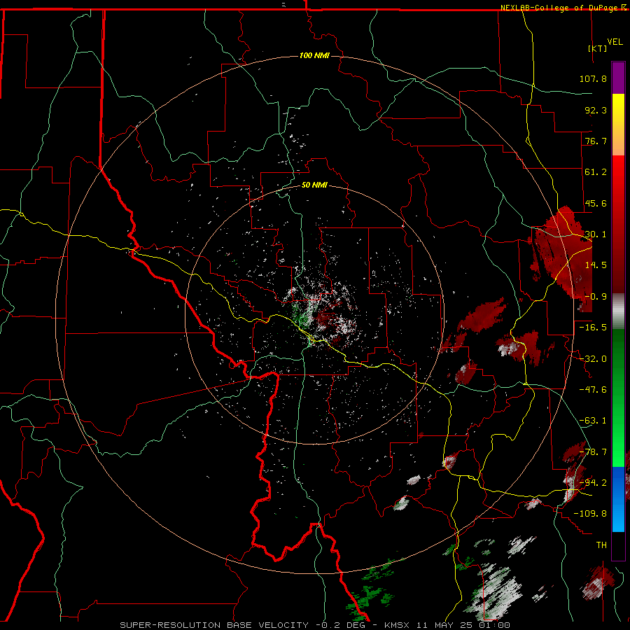Click the VEL legend title
630x630 pixels.
(x=615, y=42)
